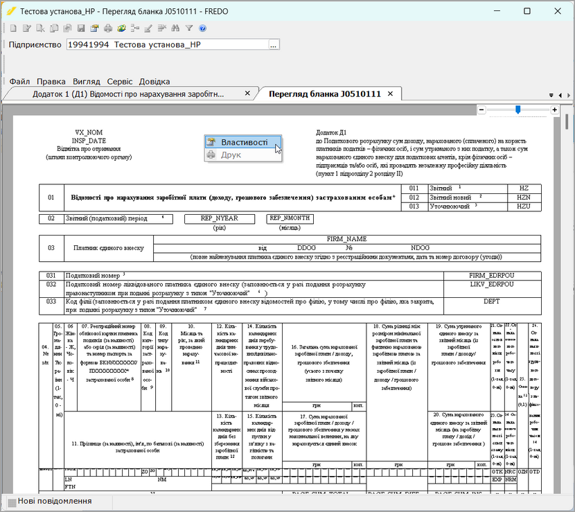Open help with the blue question icon
The image size is (575, 512).
point(202,28)
